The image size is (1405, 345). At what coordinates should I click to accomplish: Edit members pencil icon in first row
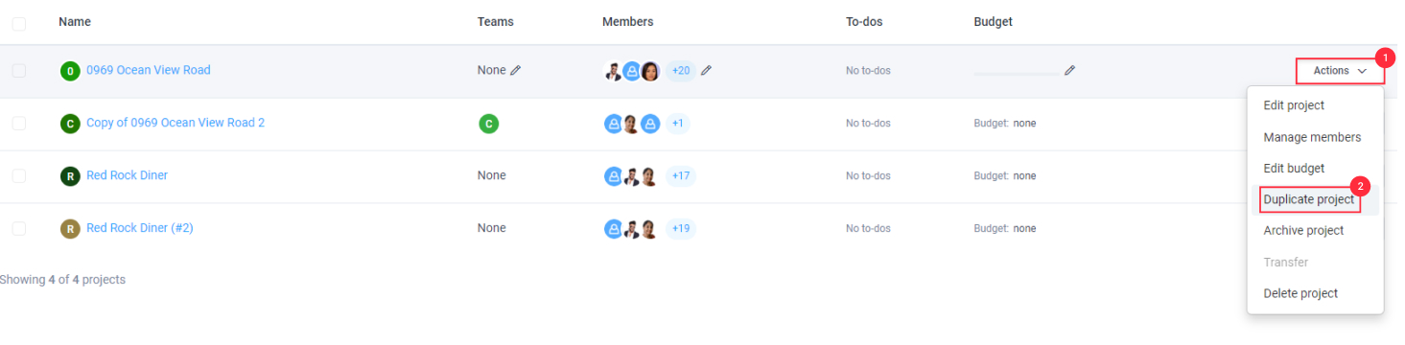[x=707, y=70]
